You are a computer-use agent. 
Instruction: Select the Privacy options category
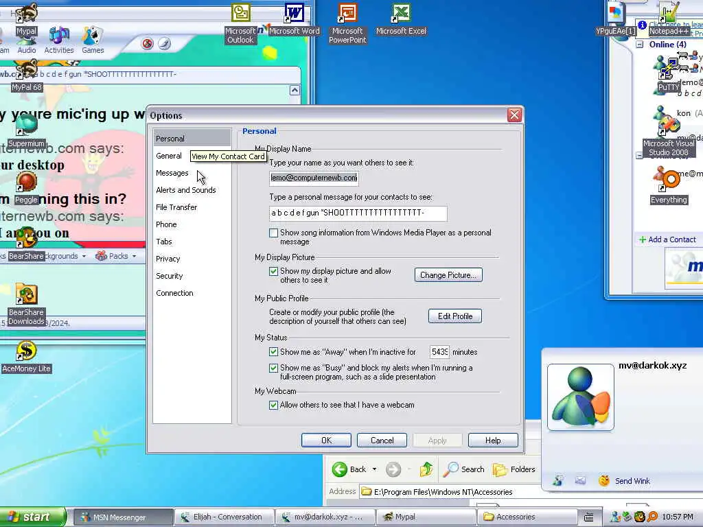pos(168,259)
